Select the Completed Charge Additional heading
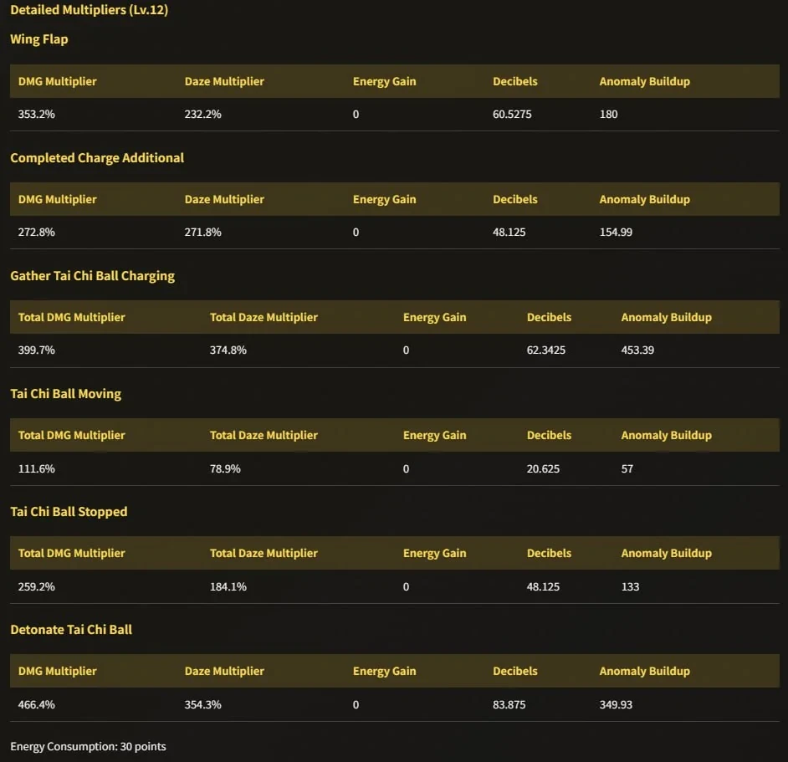 (x=97, y=158)
